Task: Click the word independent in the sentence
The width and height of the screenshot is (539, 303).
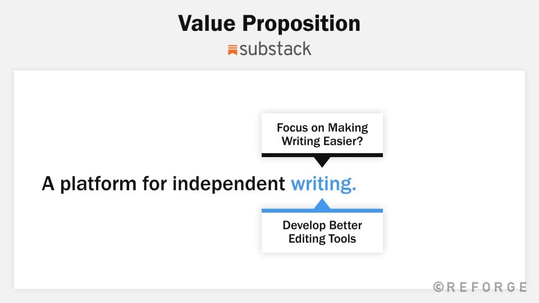Action: 229,183
